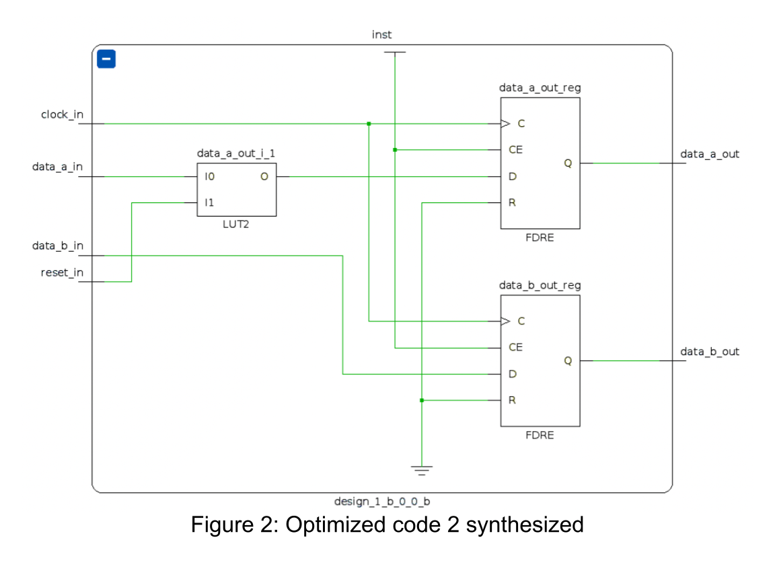Select the data_b_out_reg FDRE flip-flop

540,361
